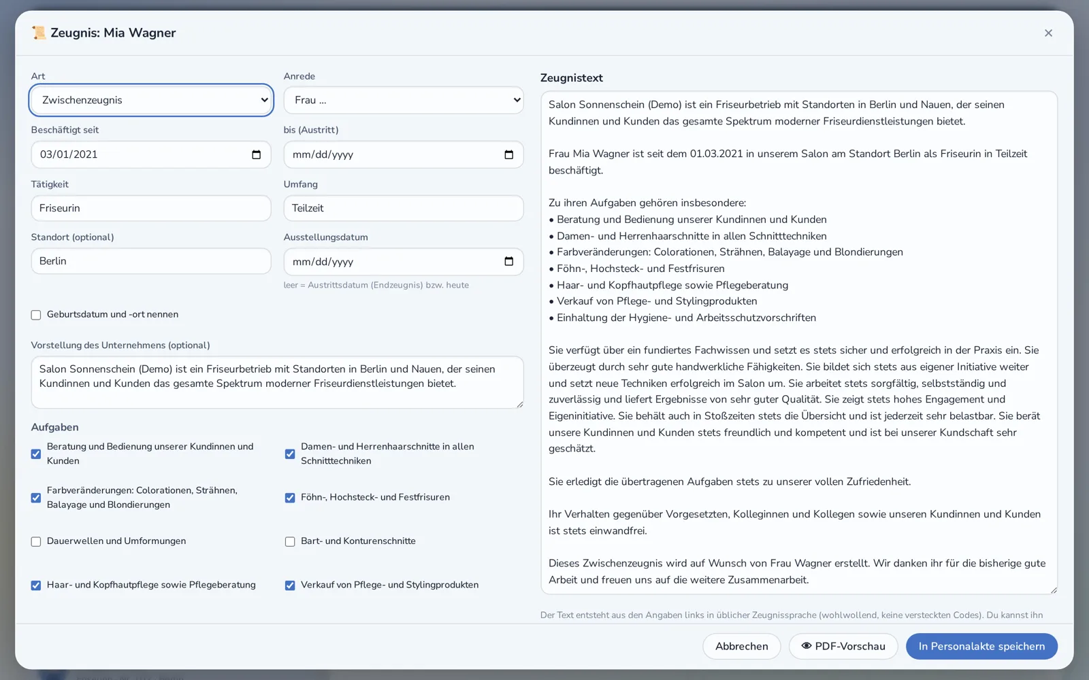
Task: Click the bis (Austritt) date placeholder
Action: pos(323,154)
